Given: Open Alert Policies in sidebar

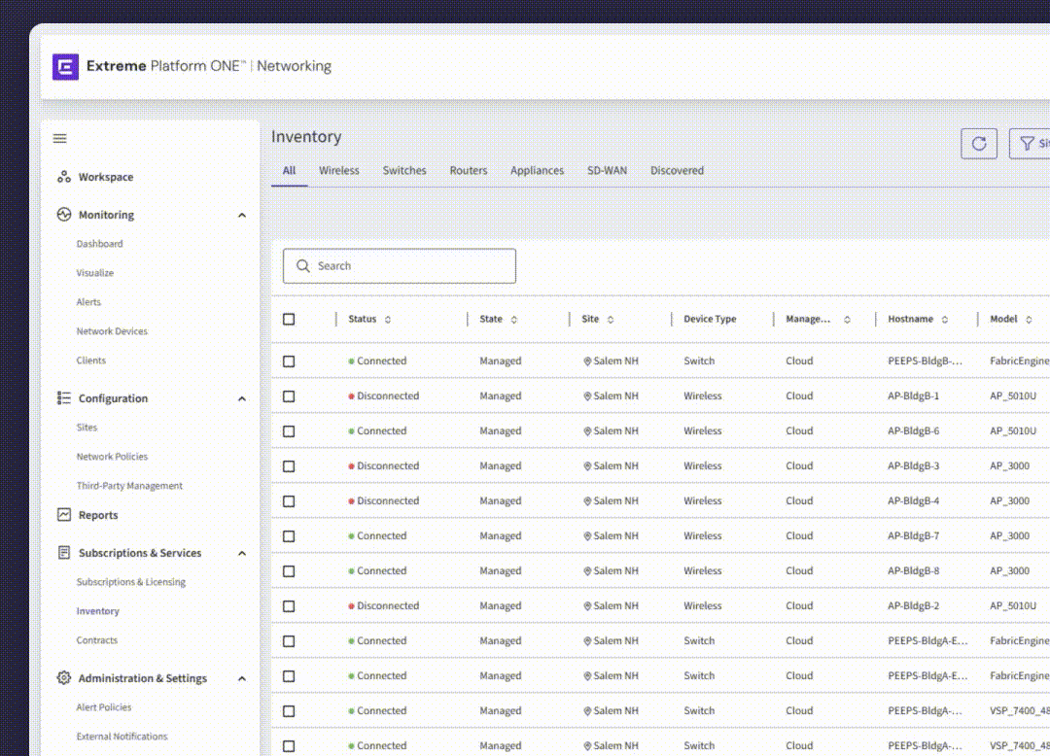Looking at the screenshot, I should pyautogui.click(x=104, y=707).
